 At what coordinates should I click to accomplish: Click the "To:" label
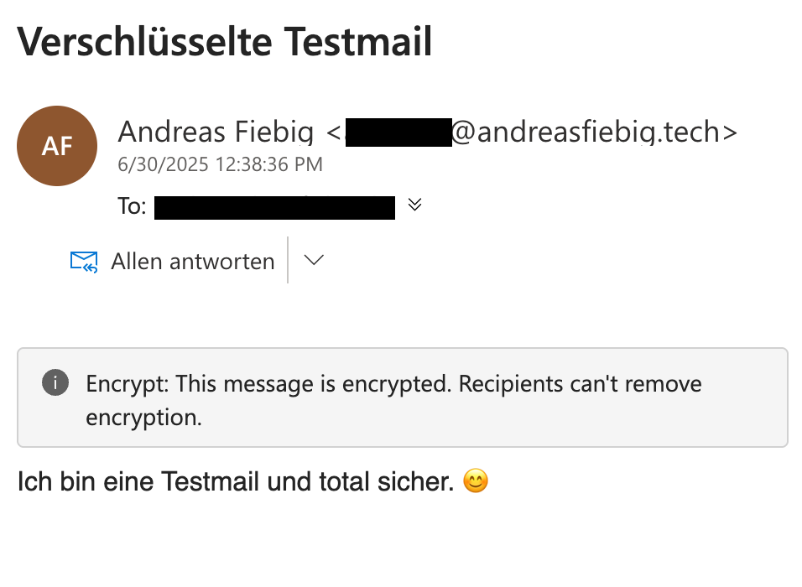coord(133,207)
